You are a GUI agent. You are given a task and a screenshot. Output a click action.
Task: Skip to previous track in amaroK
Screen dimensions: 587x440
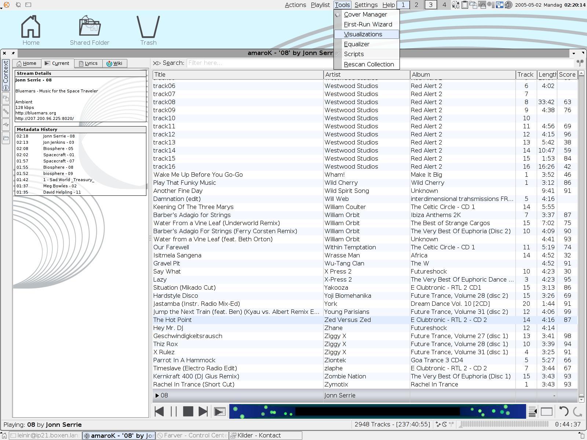tap(159, 411)
